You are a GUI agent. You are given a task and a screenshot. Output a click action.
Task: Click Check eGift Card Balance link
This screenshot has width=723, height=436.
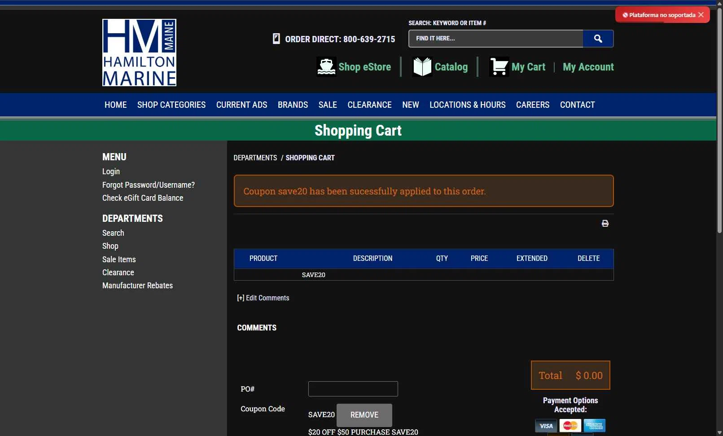click(143, 198)
